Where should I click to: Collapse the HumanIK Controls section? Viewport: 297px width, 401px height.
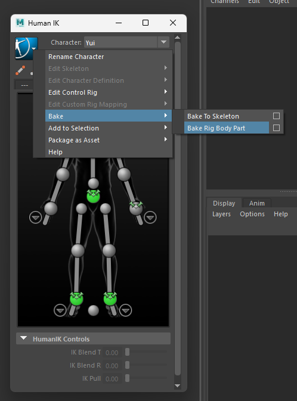(x=23, y=338)
